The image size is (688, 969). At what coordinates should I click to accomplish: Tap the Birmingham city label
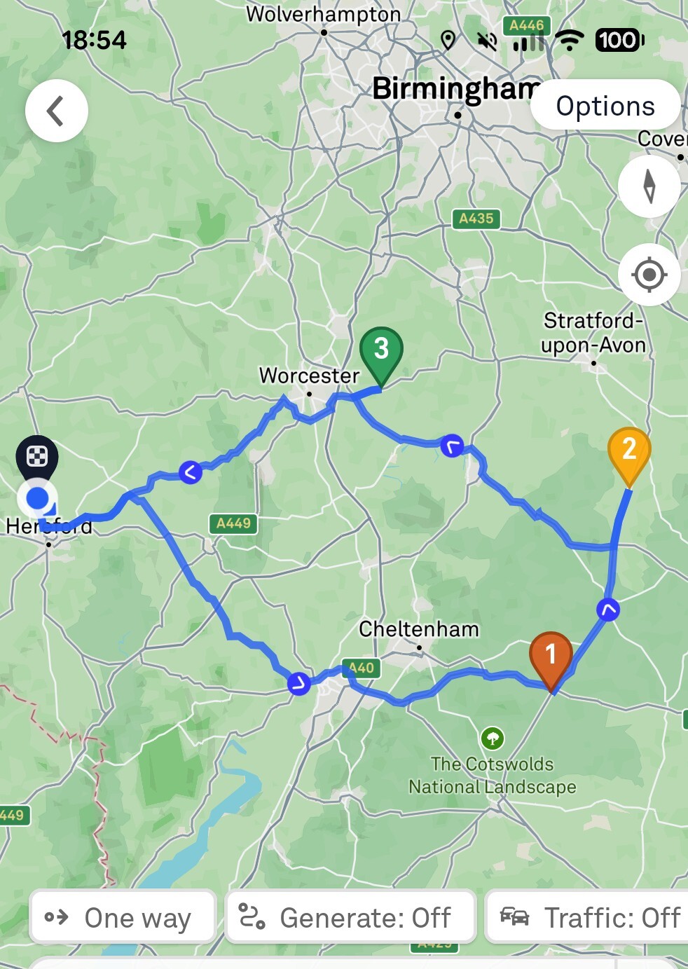coord(456,89)
